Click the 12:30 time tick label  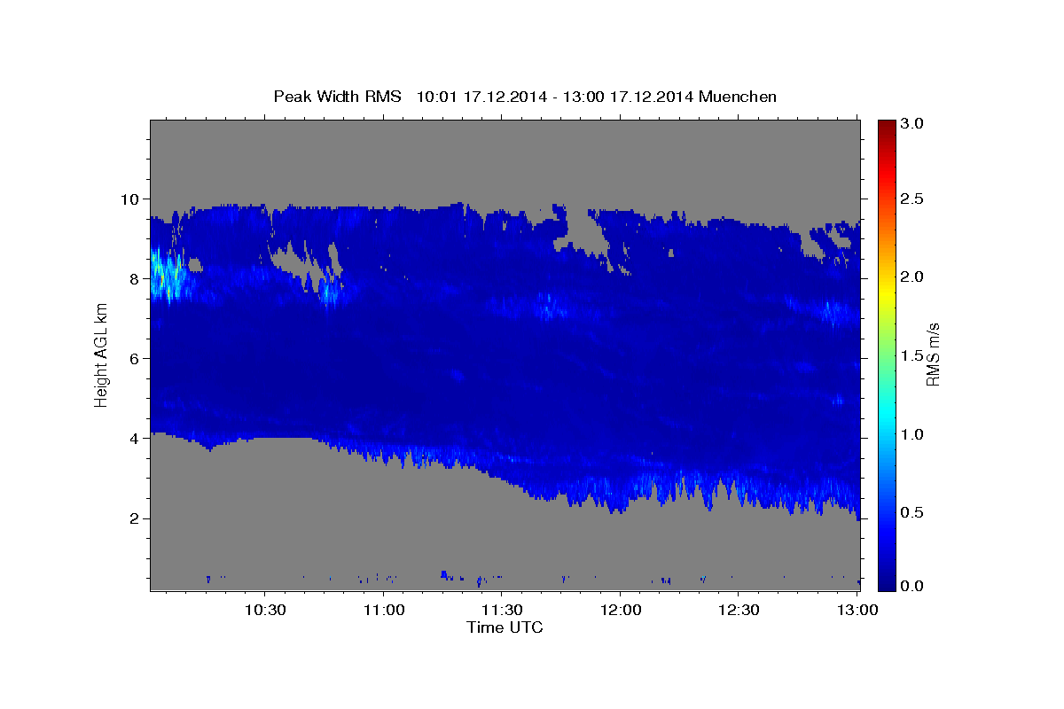738,611
